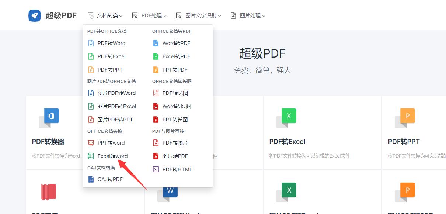Click the CAJ转PDF menu icon

coord(91,179)
